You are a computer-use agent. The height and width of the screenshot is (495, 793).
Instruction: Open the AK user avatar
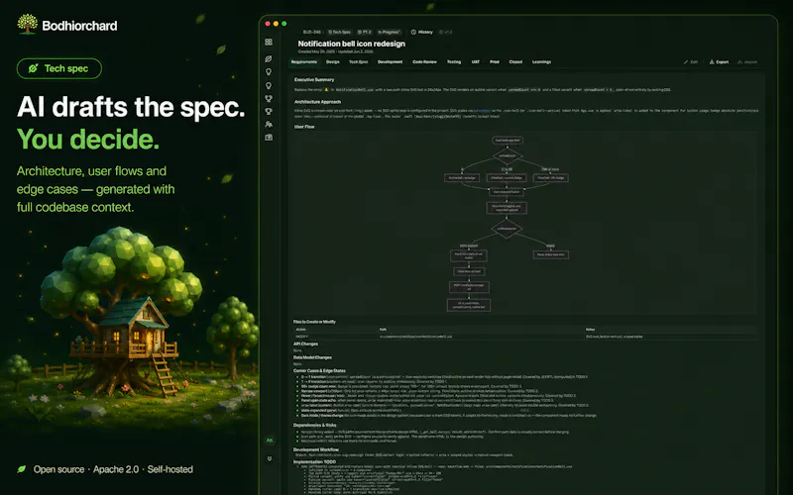270,441
